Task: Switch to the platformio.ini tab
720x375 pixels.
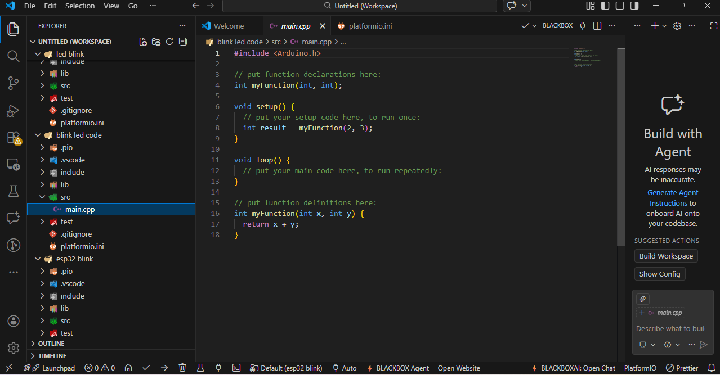Action: coord(372,26)
